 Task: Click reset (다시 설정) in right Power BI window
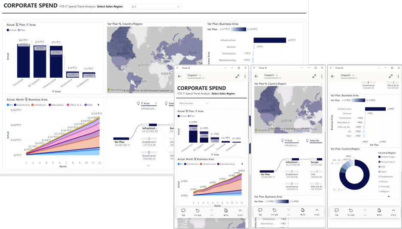click(x=351, y=212)
